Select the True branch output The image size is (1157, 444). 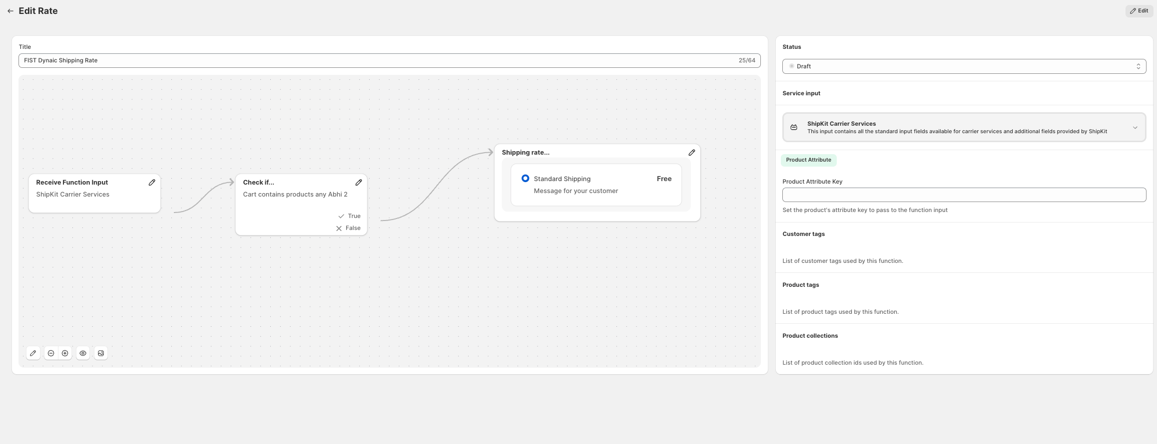click(x=350, y=216)
